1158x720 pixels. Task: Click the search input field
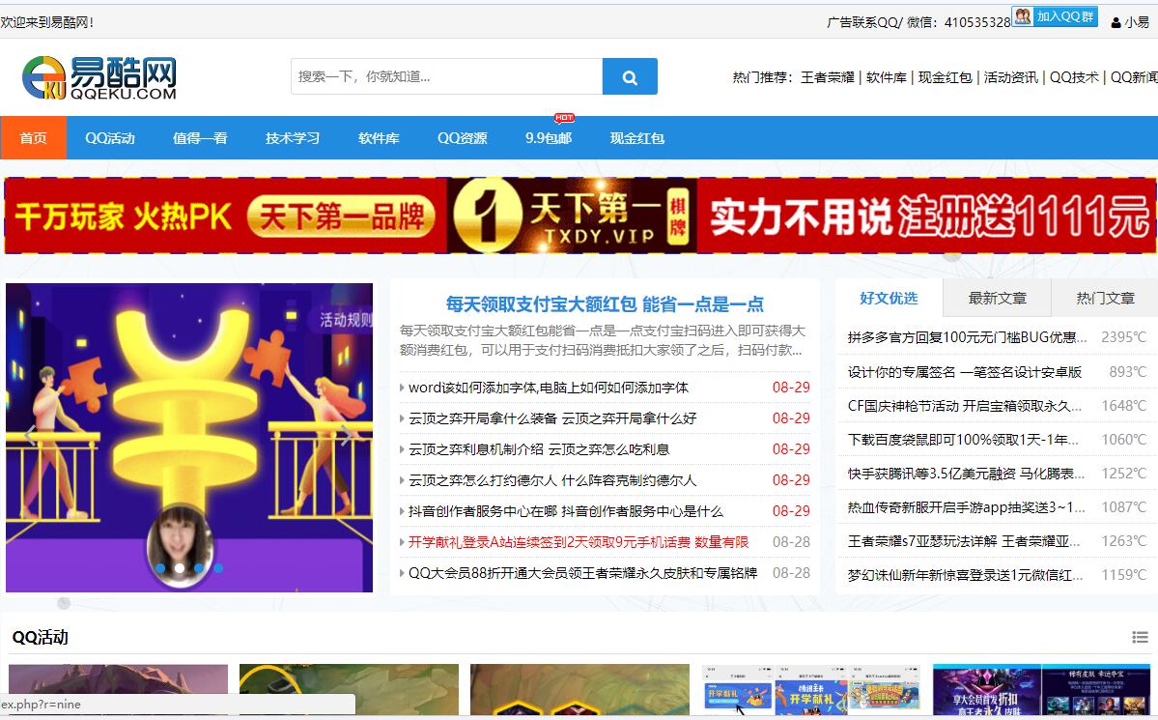[446, 77]
